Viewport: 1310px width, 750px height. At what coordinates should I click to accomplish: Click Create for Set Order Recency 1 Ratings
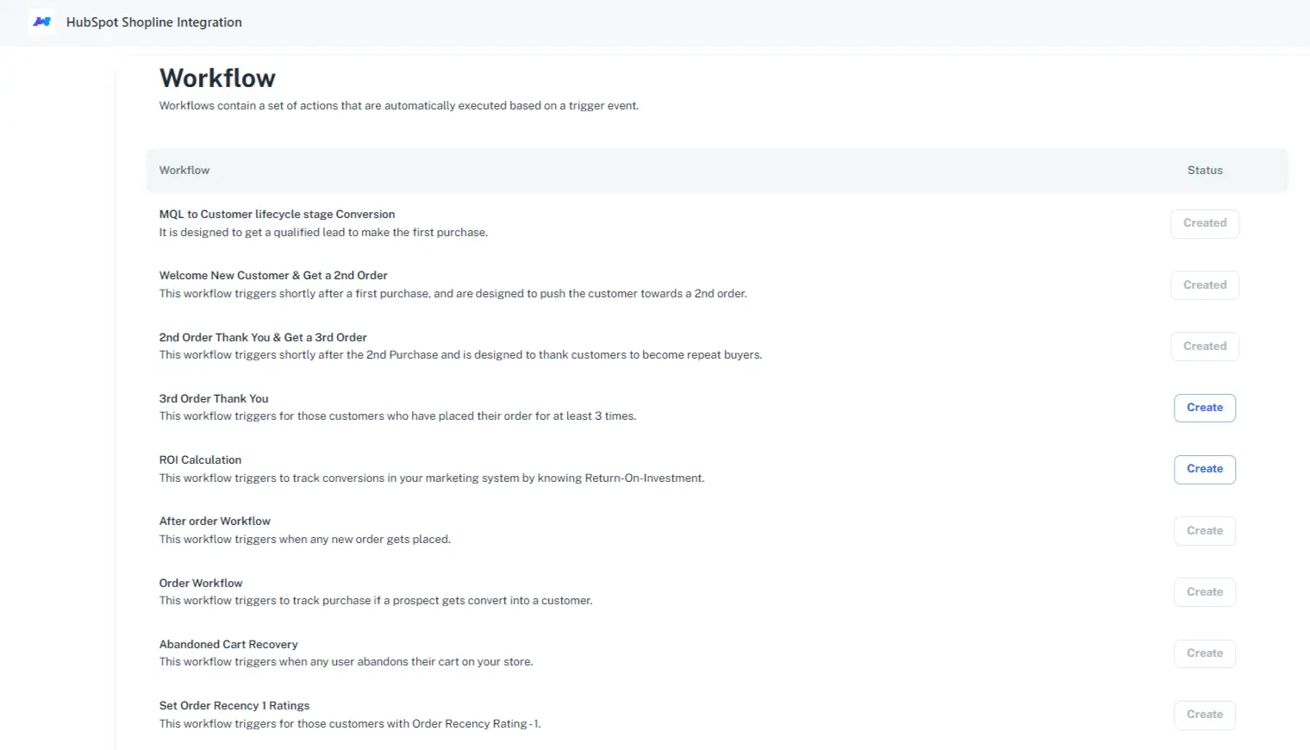click(x=1204, y=714)
